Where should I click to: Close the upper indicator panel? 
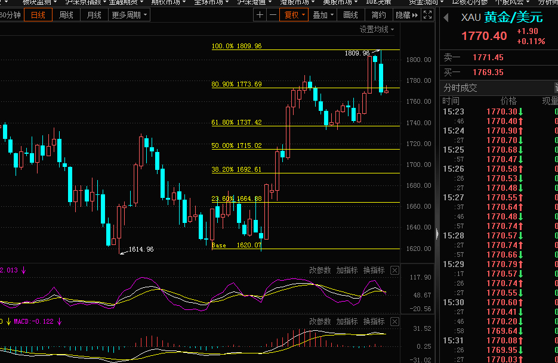tap(394, 271)
